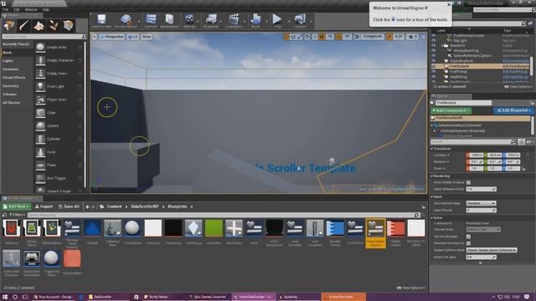Toggle visibility eye of FireObstacle row
The width and height of the screenshot is (536, 301).
(x=434, y=66)
